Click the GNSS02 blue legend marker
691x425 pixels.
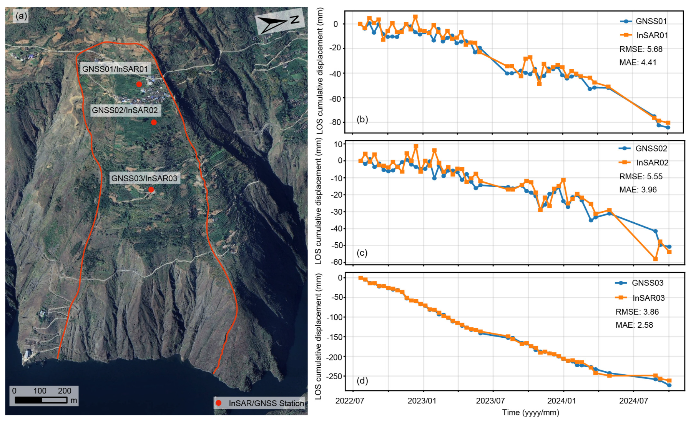pos(625,148)
